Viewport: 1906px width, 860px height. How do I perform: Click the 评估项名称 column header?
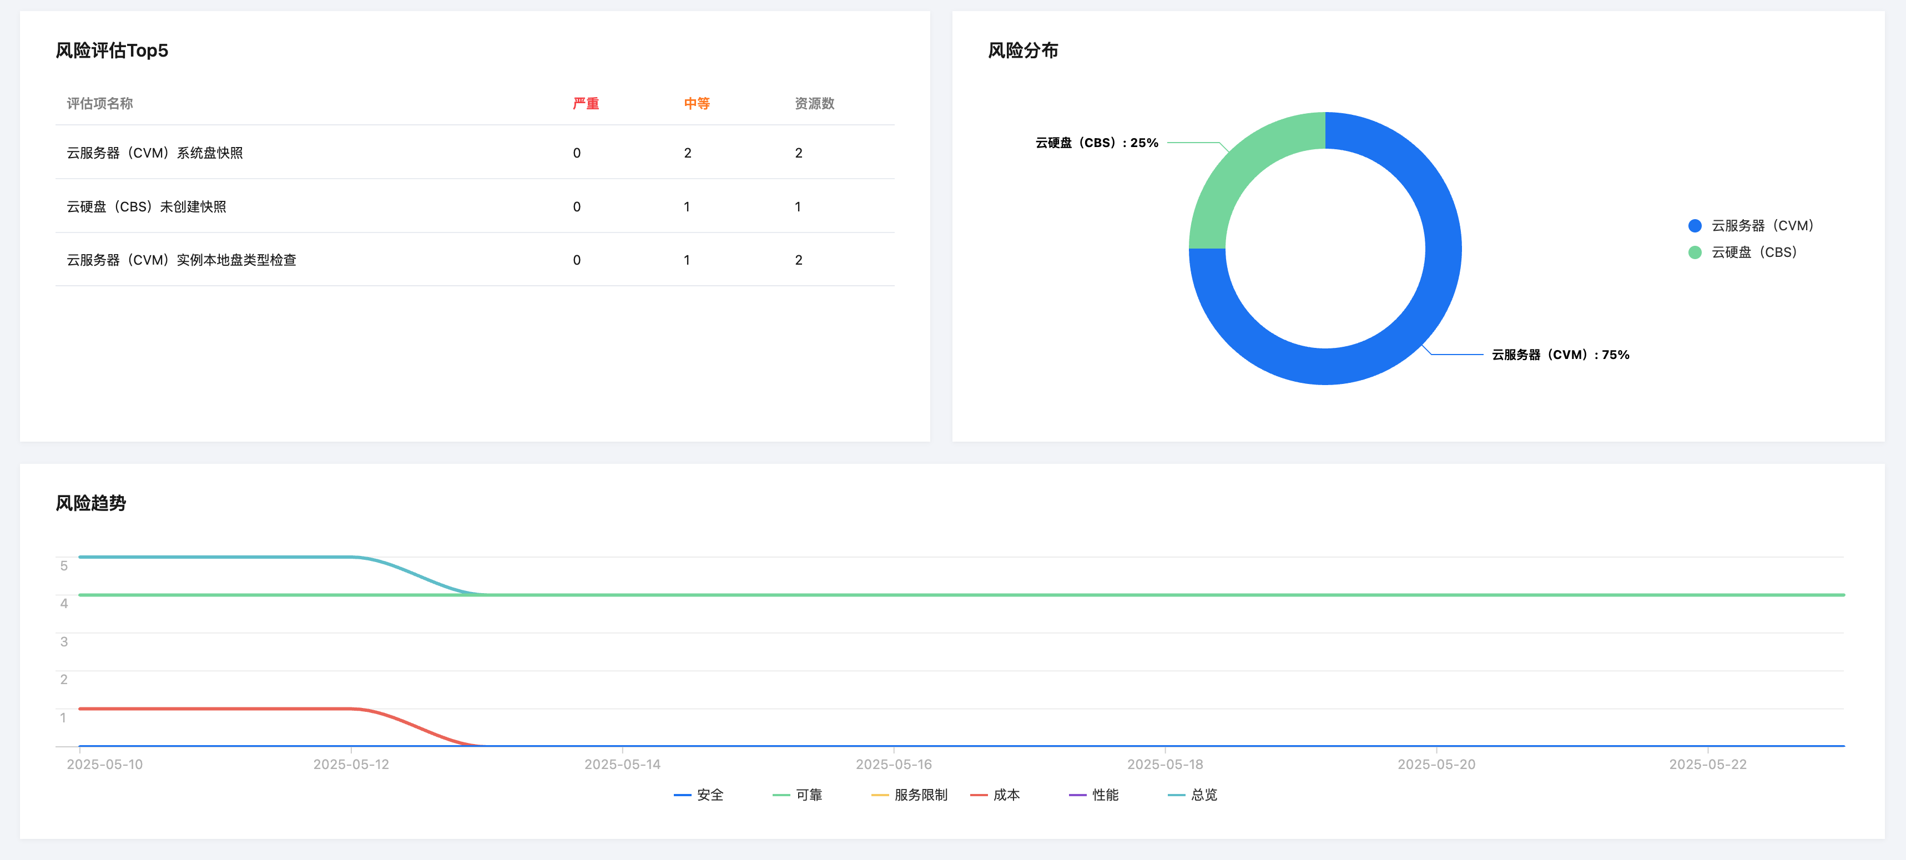100,104
